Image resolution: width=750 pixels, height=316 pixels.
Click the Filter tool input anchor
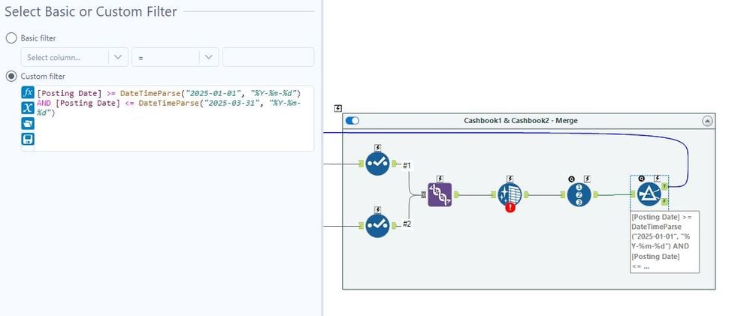pos(633,194)
